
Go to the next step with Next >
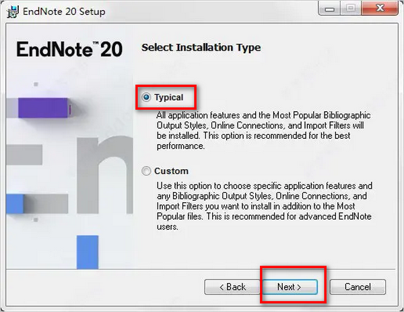pyautogui.click(x=289, y=287)
